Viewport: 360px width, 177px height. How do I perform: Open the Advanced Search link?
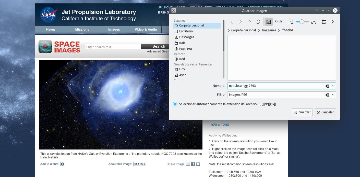pos(158,51)
